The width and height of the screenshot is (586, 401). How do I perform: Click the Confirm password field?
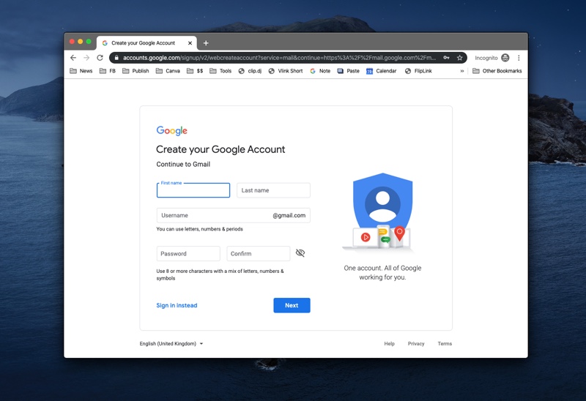pyautogui.click(x=259, y=253)
